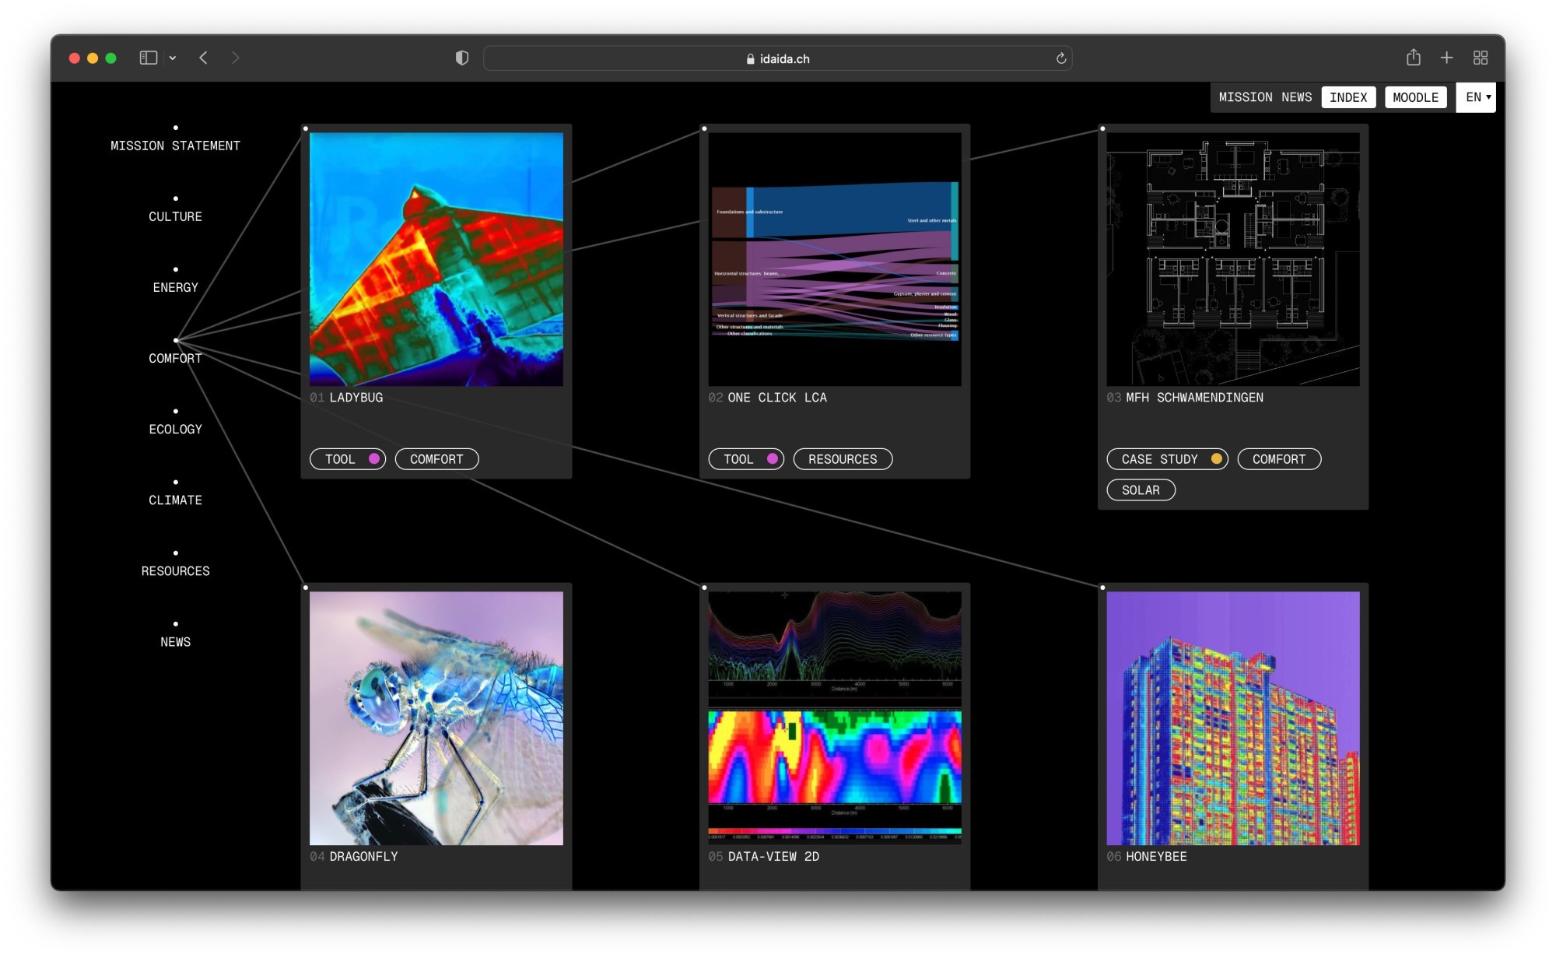Go forward with the right arrow
The image size is (1556, 958).
[236, 58]
